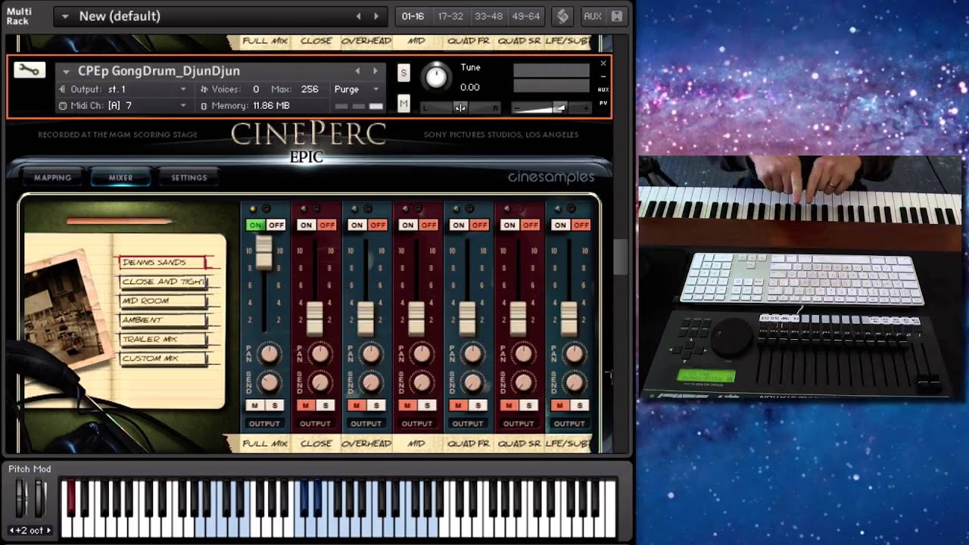Open the Midi Ch dropdown
This screenshot has width=969, height=545.
pos(182,106)
